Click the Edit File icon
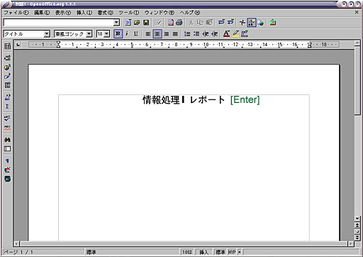 (158, 23)
